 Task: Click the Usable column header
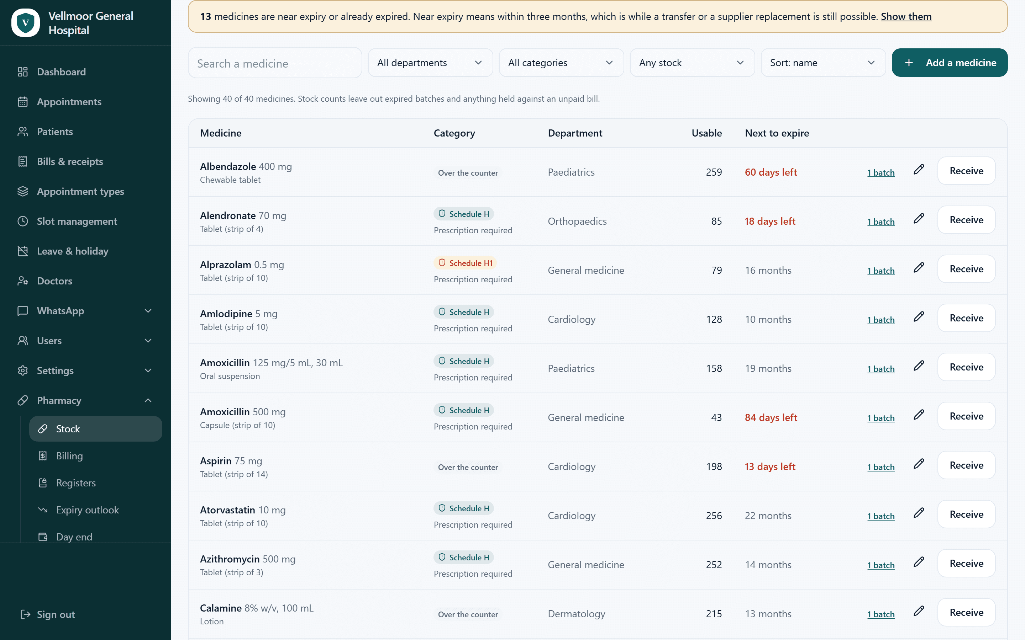[706, 133]
